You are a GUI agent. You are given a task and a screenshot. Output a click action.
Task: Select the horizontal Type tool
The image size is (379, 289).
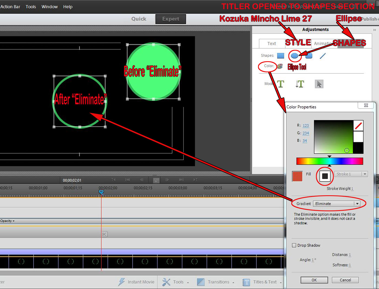coord(280,84)
